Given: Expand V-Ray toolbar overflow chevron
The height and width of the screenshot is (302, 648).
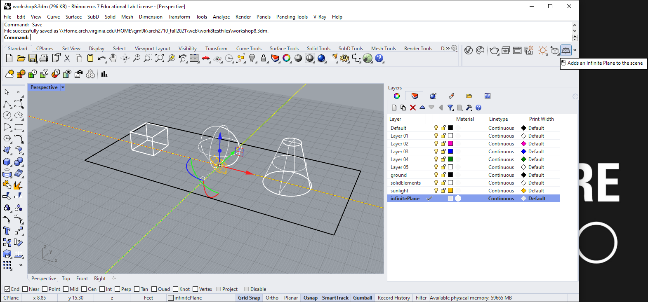Looking at the screenshot, I should pos(575,50).
